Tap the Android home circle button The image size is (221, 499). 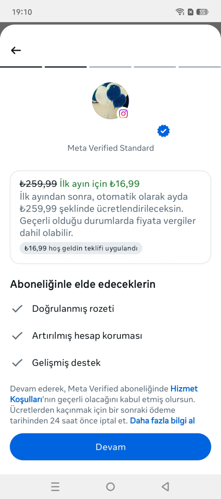point(111,487)
